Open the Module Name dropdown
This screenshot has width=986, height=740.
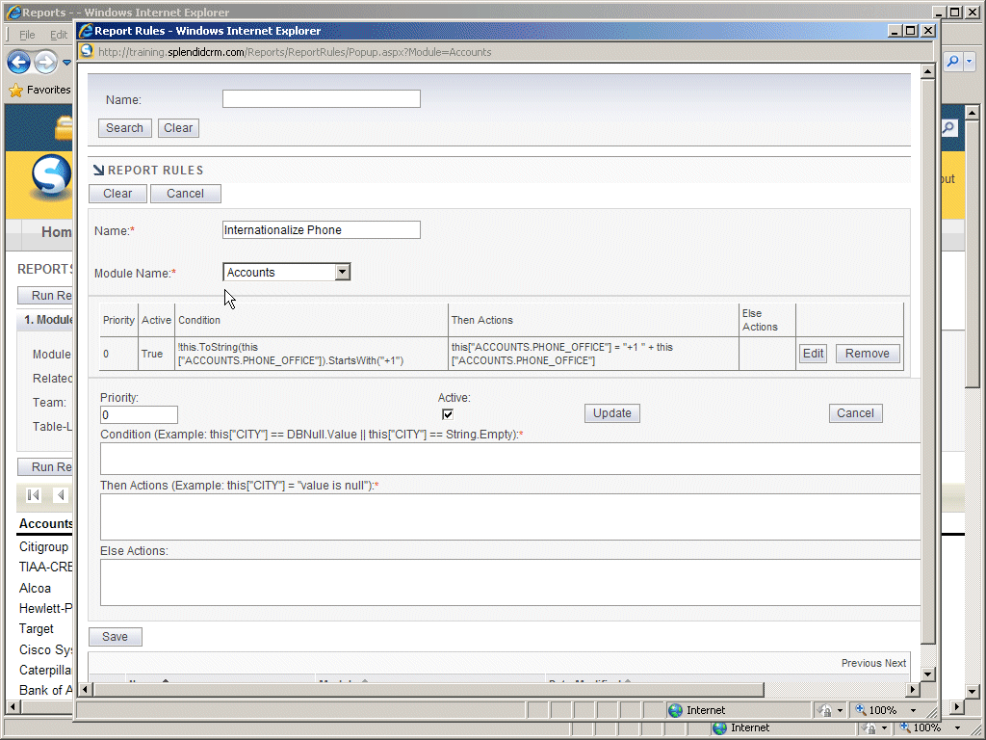point(342,273)
